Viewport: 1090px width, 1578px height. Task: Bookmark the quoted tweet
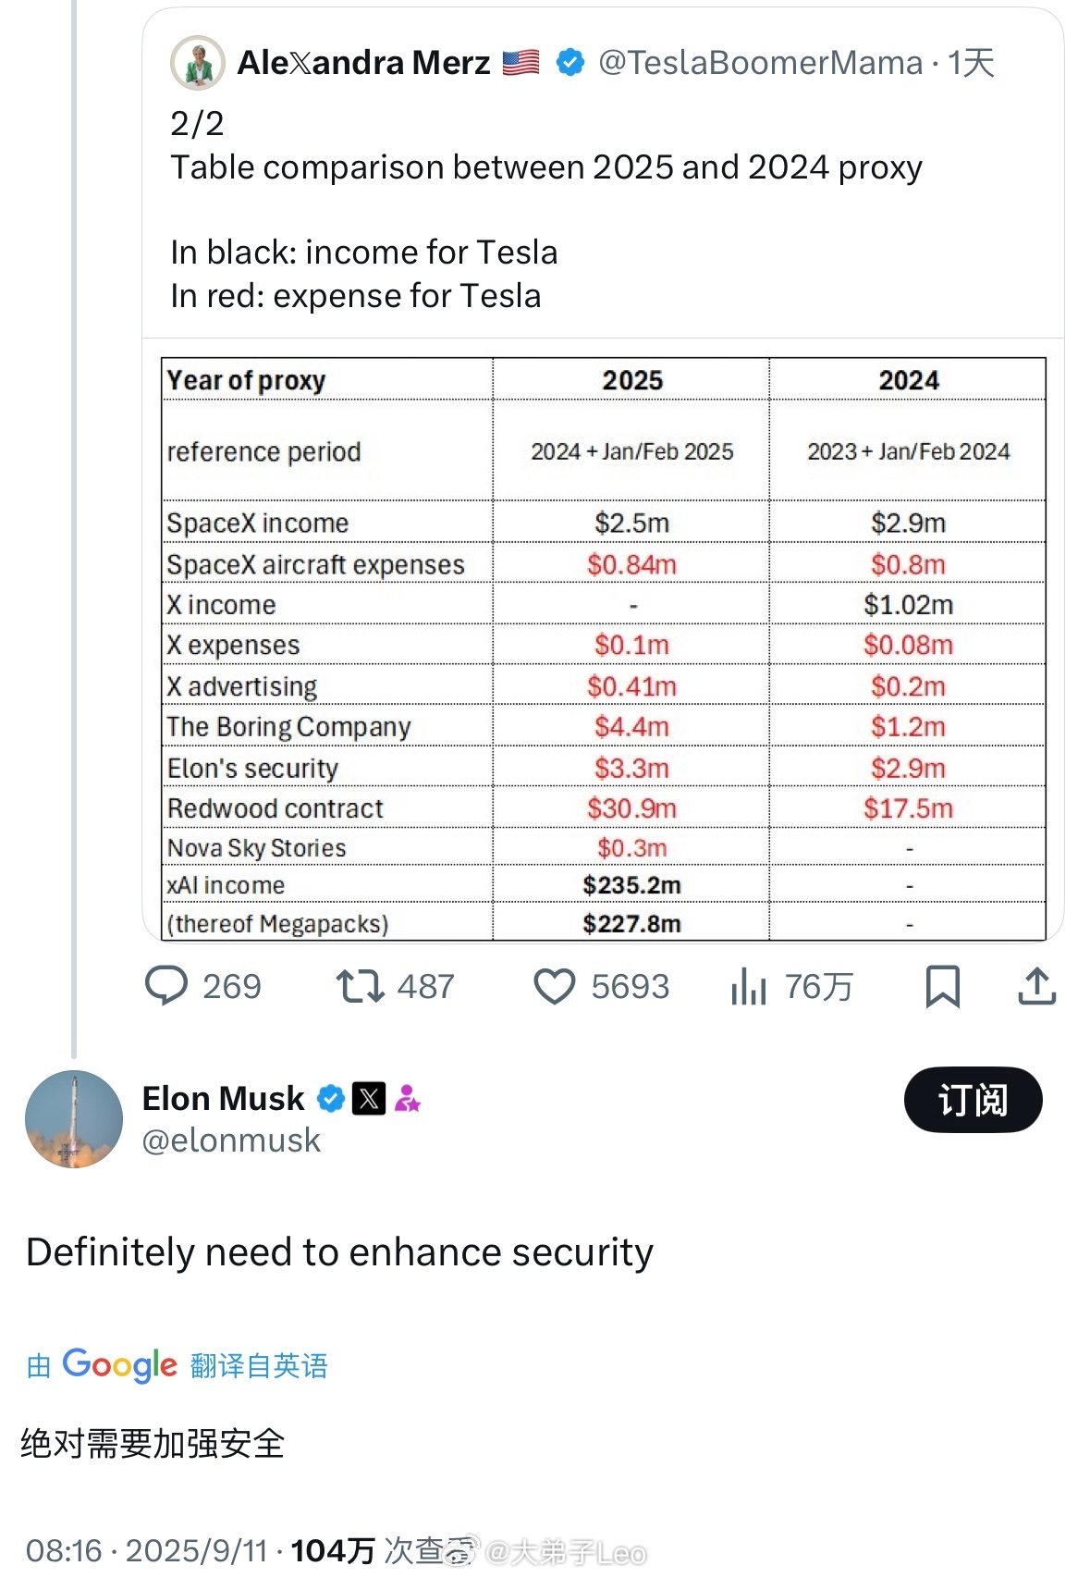(x=942, y=986)
